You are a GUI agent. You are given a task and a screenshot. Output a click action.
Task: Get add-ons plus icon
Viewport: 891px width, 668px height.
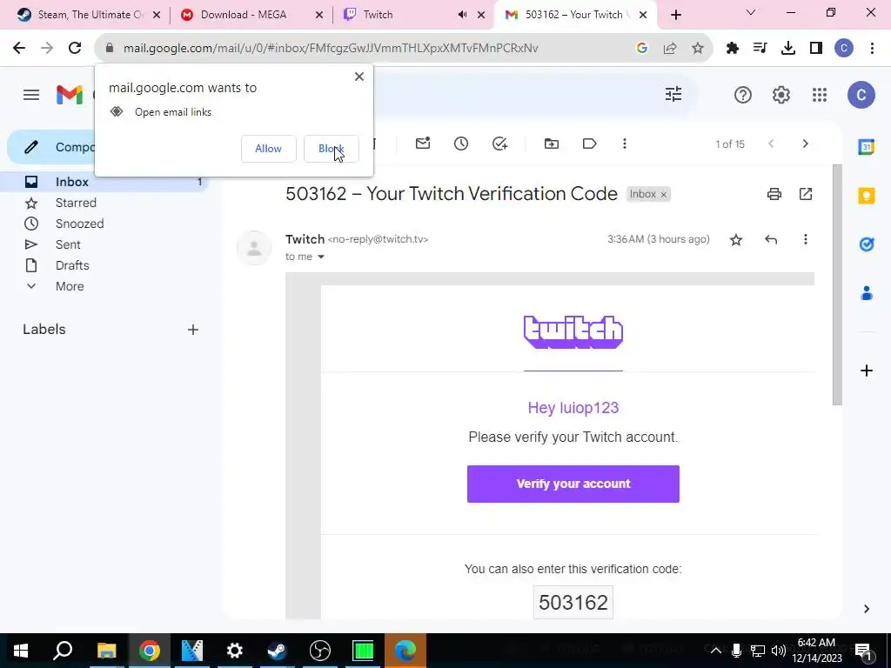[x=866, y=371]
